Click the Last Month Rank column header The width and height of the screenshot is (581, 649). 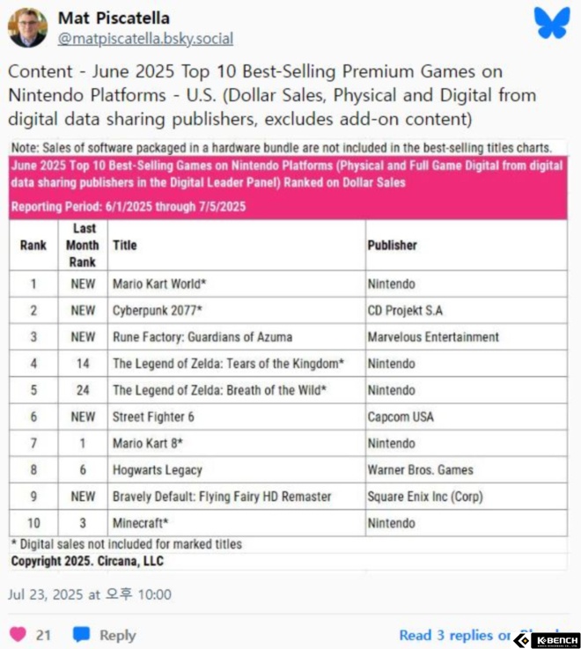(83, 245)
